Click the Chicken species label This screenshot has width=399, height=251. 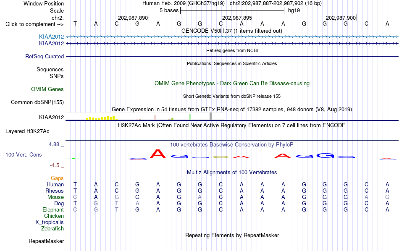point(54,216)
